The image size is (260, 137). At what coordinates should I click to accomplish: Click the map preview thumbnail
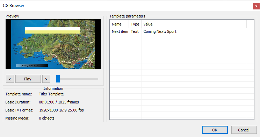(53, 44)
